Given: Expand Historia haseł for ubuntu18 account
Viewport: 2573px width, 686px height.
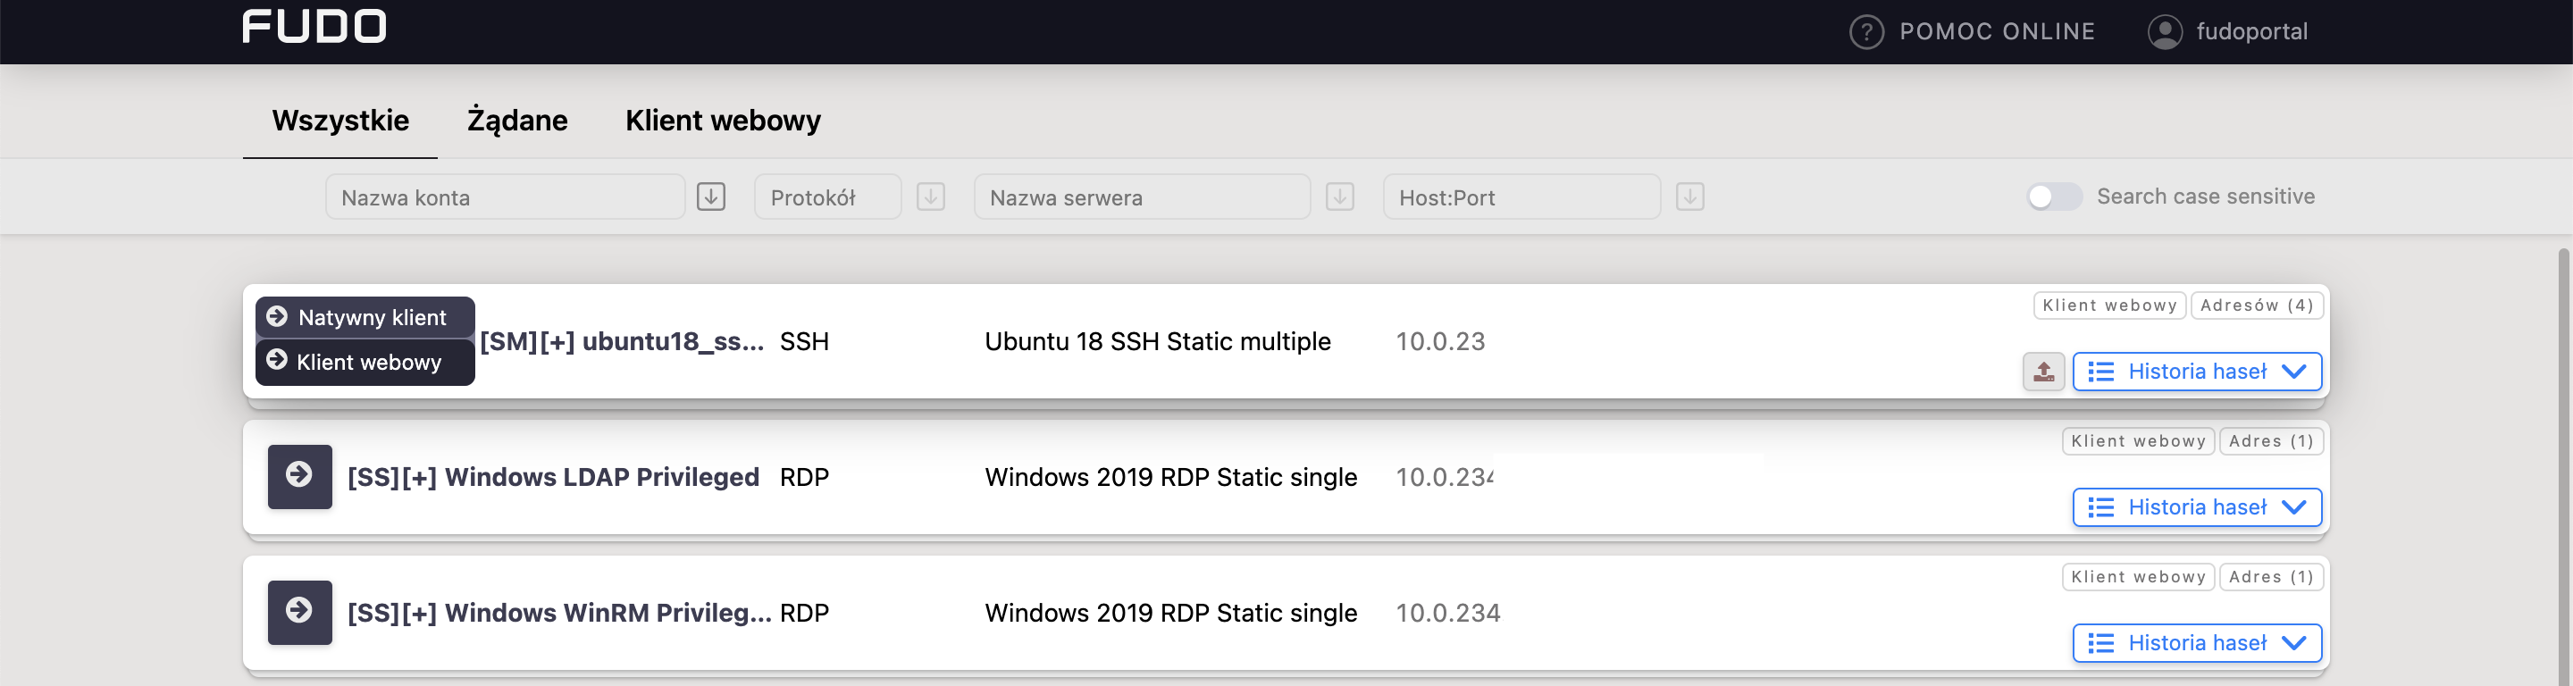Looking at the screenshot, I should 2195,372.
